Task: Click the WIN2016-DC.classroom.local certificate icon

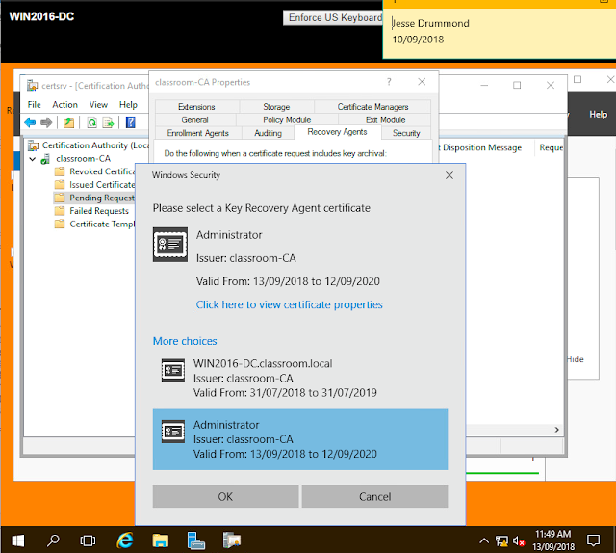Action: (x=173, y=370)
